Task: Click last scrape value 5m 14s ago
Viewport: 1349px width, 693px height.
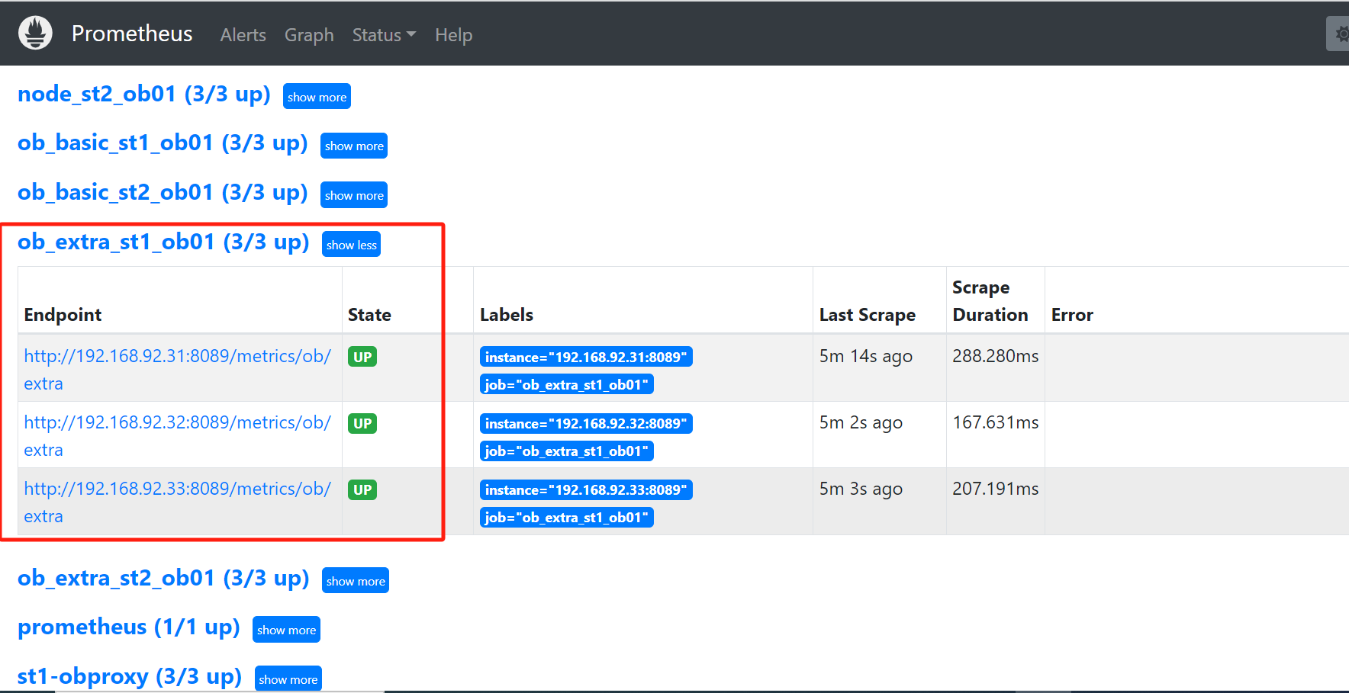Action: [866, 356]
